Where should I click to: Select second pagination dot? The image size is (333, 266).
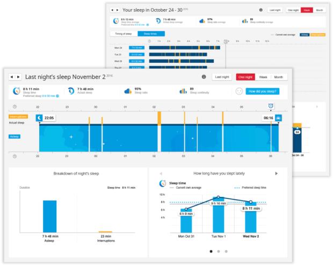coord(219,251)
